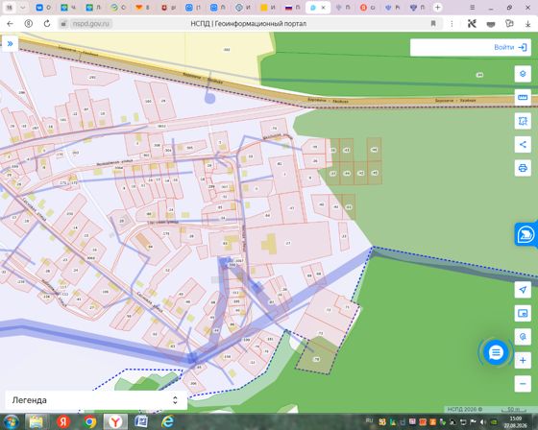Open a new browser tab
The width and height of the screenshot is (538, 430).
pyautogui.click(x=437, y=8)
